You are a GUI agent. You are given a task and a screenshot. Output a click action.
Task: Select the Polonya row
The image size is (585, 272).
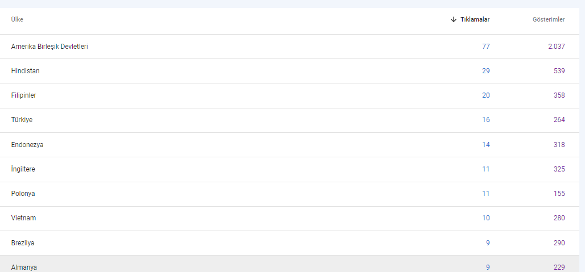pos(289,194)
